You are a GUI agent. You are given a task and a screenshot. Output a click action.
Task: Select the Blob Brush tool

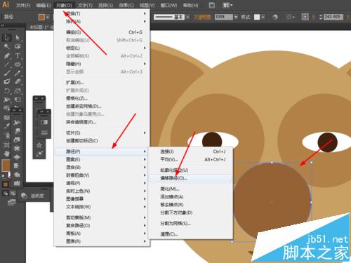click(6, 82)
